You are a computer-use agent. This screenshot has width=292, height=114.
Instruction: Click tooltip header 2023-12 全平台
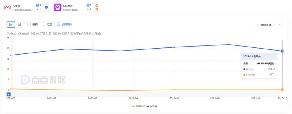pos(252,57)
